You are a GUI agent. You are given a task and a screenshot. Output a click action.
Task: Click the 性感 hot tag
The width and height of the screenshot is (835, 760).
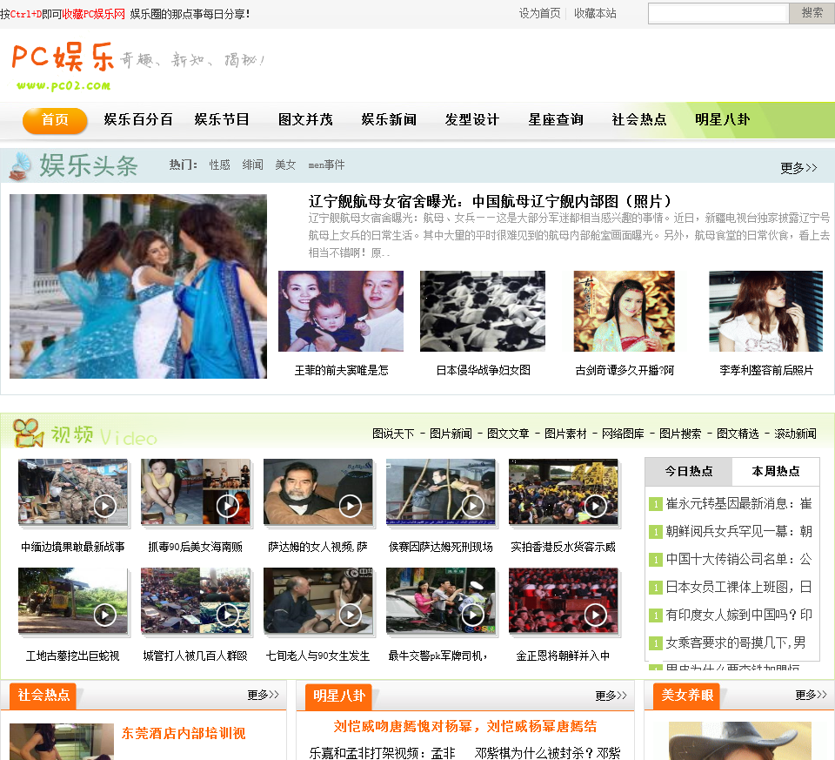219,165
